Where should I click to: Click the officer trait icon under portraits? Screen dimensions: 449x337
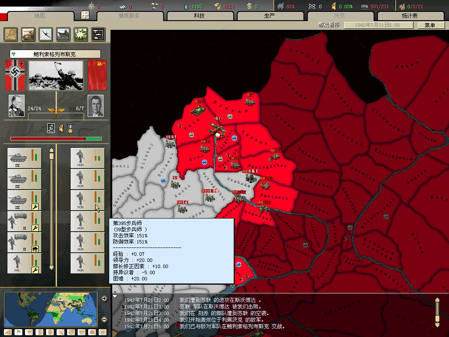tap(51, 128)
